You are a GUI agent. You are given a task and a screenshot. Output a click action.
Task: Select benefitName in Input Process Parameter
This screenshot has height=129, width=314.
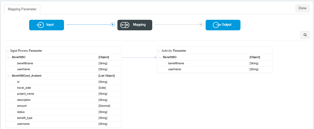(x=63, y=63)
